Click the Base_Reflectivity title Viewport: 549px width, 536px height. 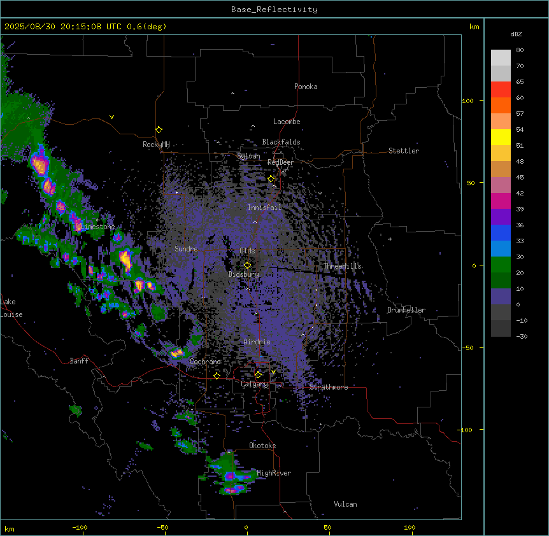click(x=274, y=10)
